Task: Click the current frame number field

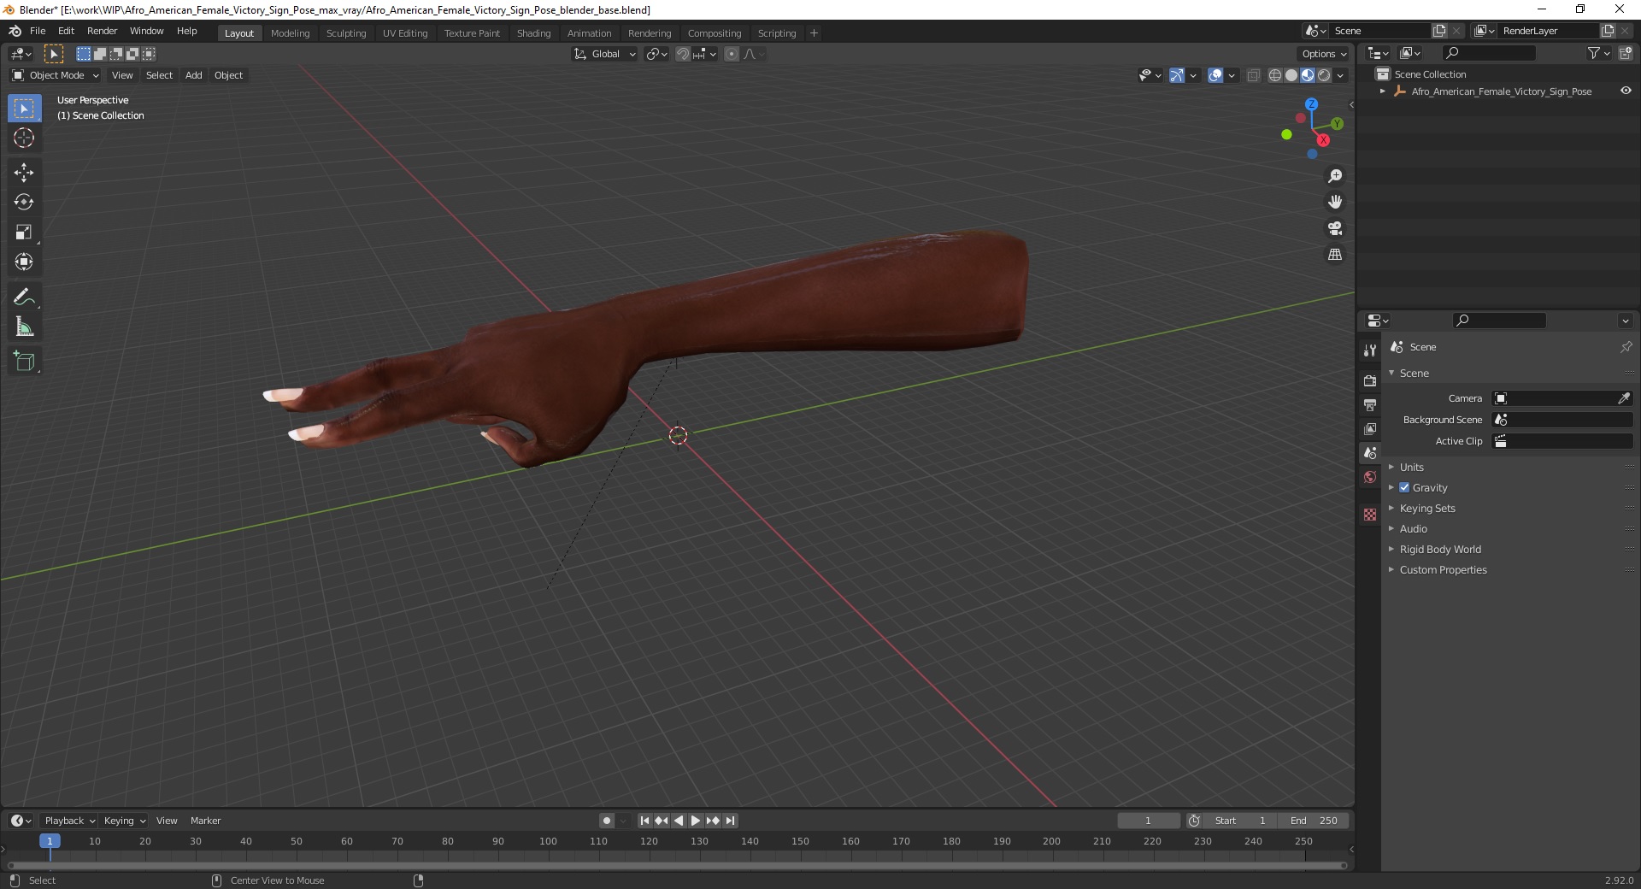Action: pos(1148,821)
